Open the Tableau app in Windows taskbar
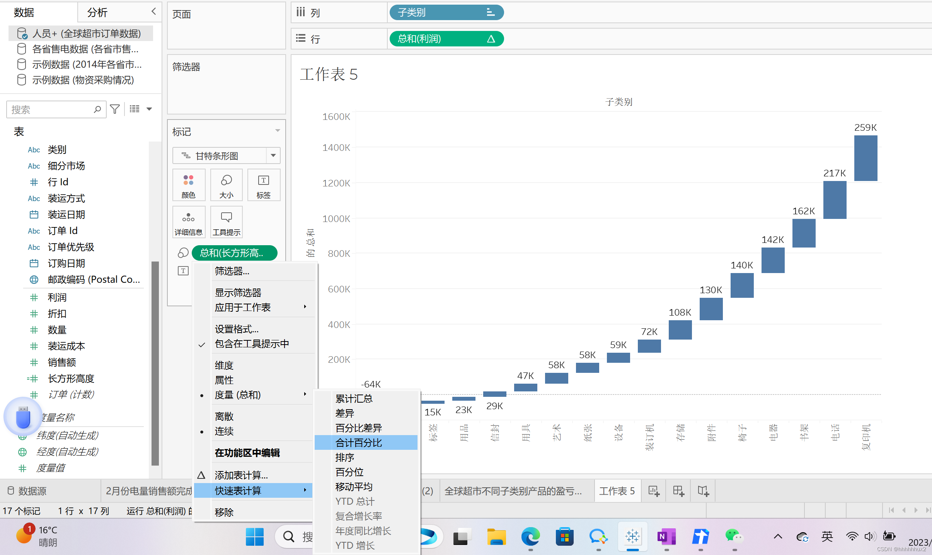932x555 pixels. pyautogui.click(x=632, y=536)
